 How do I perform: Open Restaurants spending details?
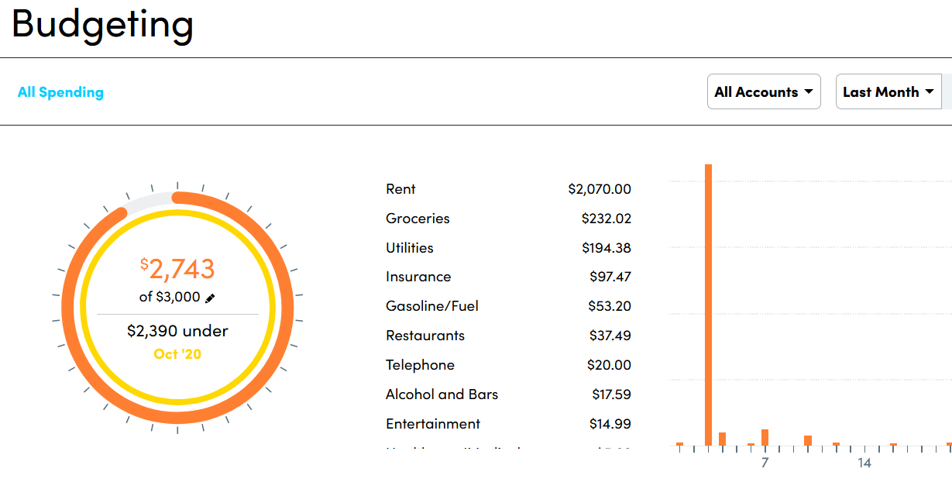pos(508,336)
